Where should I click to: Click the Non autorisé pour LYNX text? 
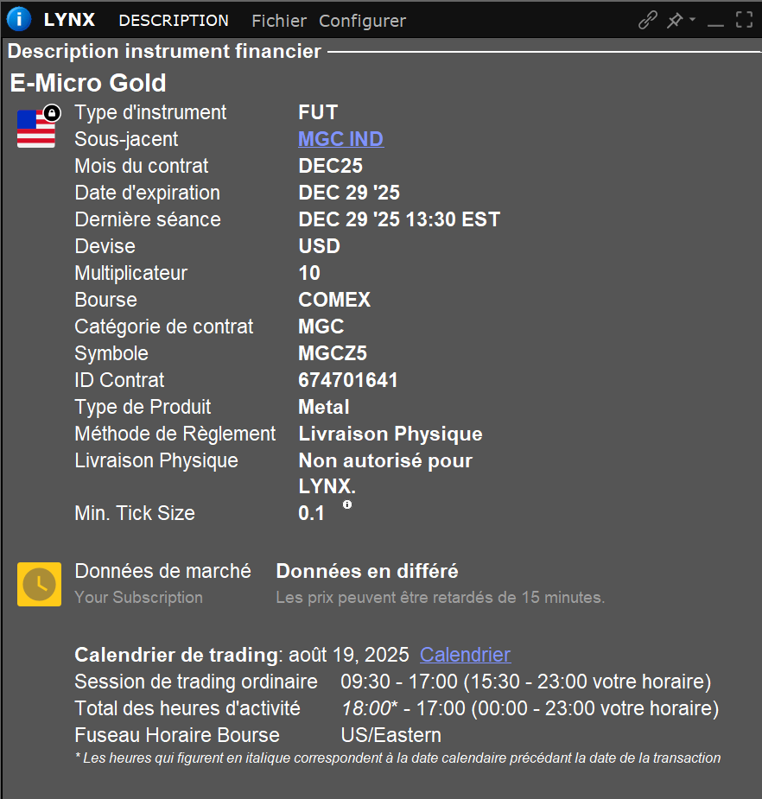pos(385,473)
